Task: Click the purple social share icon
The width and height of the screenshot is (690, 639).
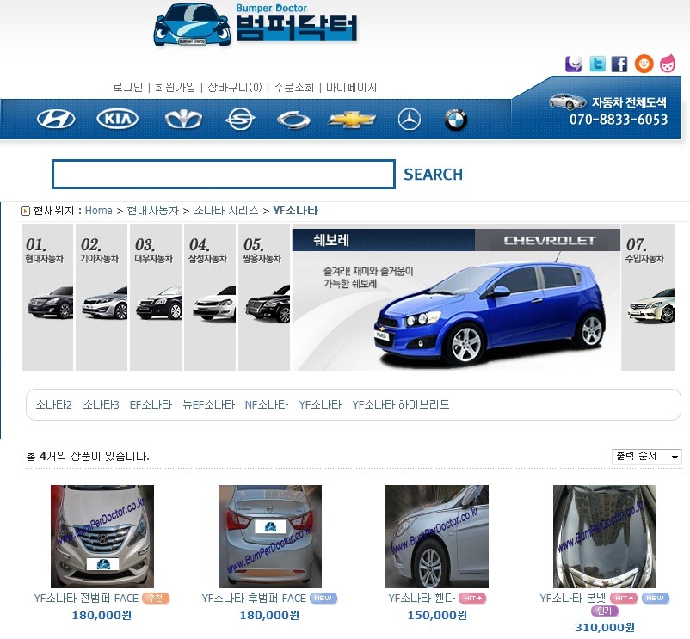Action: click(x=573, y=65)
